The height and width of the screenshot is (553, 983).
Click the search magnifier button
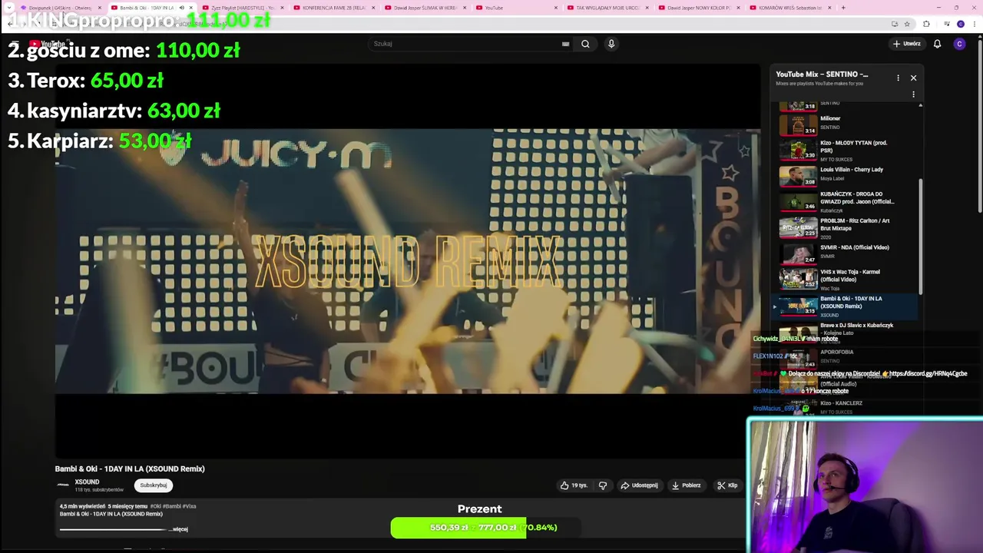585,44
